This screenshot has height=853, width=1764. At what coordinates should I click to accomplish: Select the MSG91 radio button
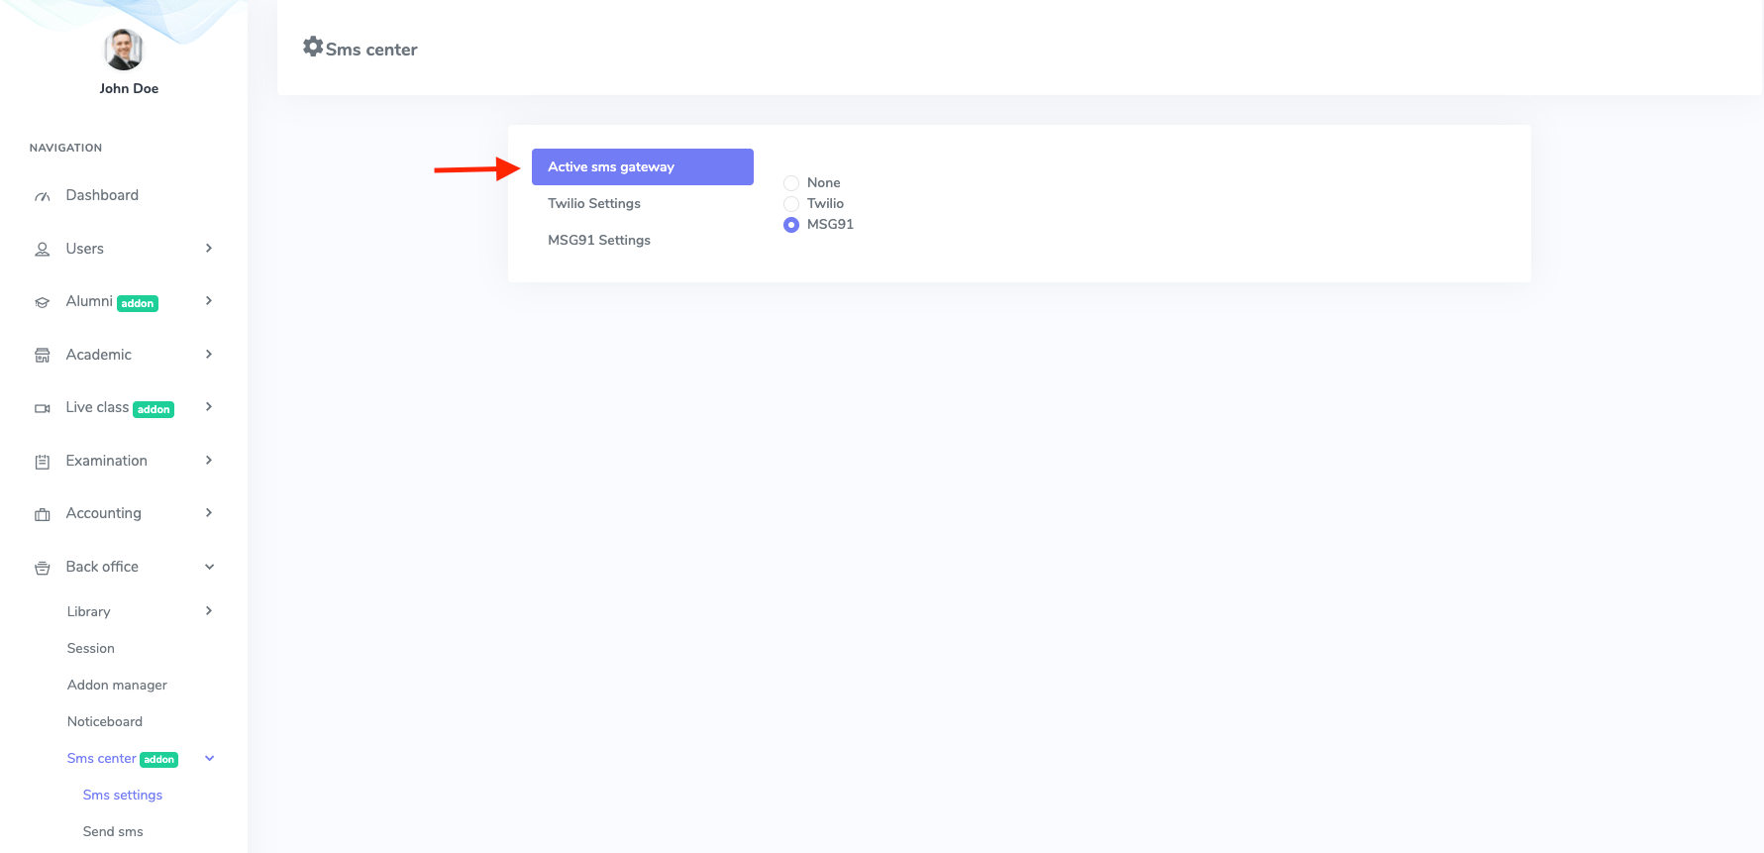(790, 225)
